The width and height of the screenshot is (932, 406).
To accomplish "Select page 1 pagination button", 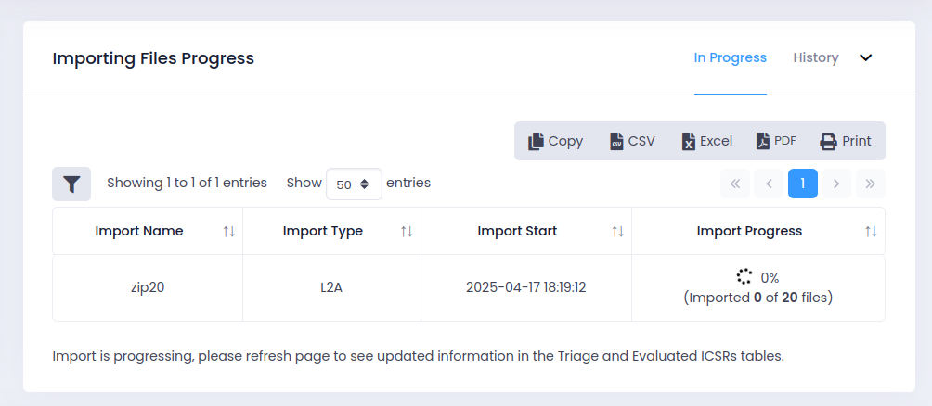I will click(803, 184).
